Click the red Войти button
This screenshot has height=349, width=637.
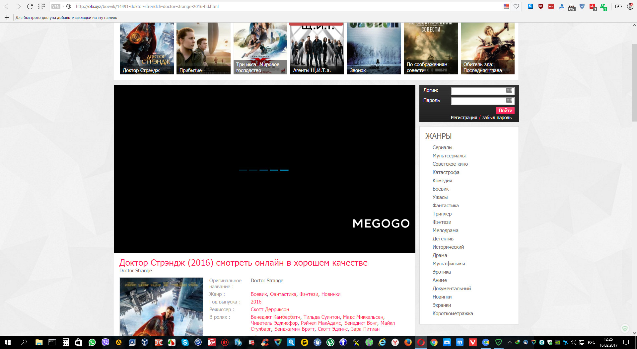point(505,110)
